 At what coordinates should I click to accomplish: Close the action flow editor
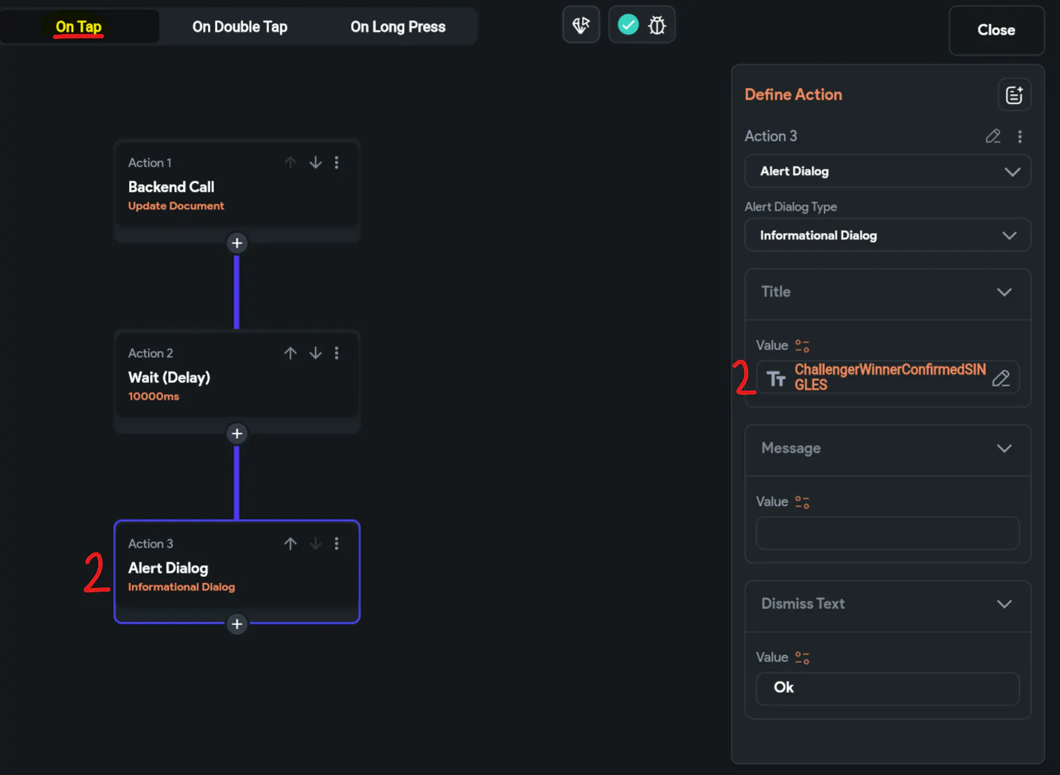[x=996, y=30]
